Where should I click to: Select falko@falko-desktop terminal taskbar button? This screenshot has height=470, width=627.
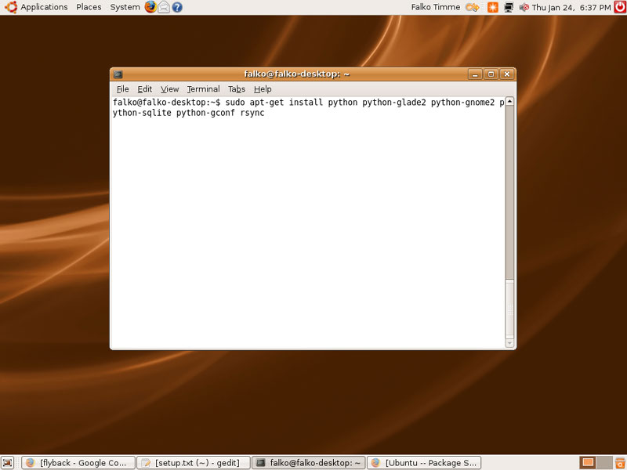pyautogui.click(x=308, y=463)
